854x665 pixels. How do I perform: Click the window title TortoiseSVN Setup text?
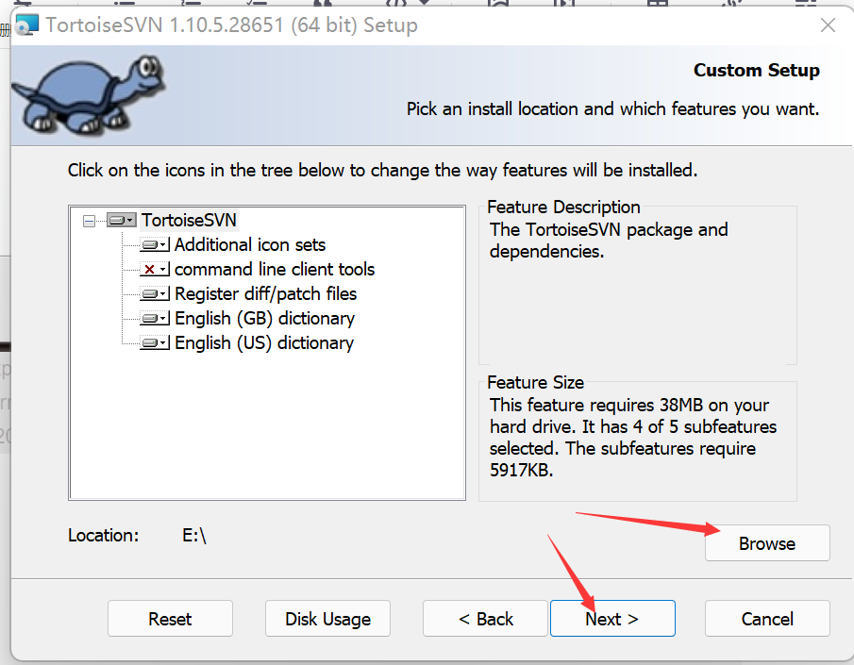[232, 25]
